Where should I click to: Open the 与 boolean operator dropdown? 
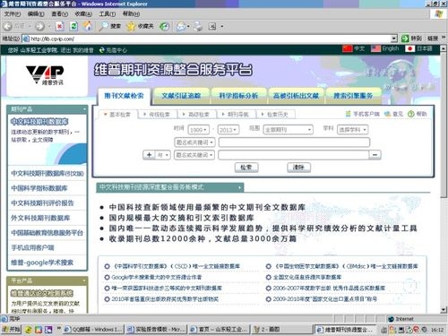point(163,155)
